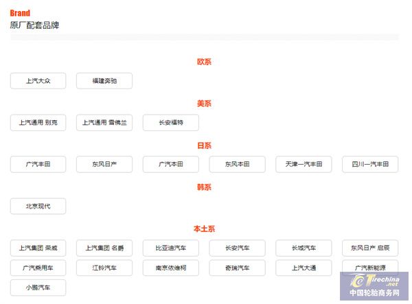The height and width of the screenshot is (304, 412).
Task: Select the 广汽新能源 button
Action: 370,267
